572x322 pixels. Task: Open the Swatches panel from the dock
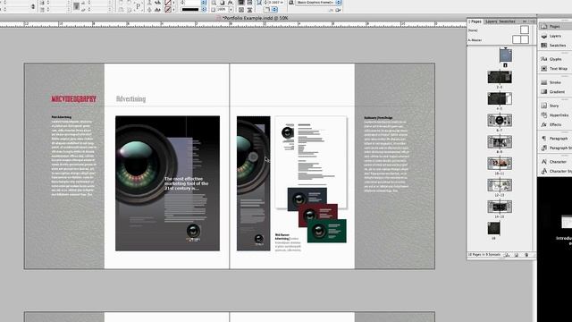click(x=554, y=46)
